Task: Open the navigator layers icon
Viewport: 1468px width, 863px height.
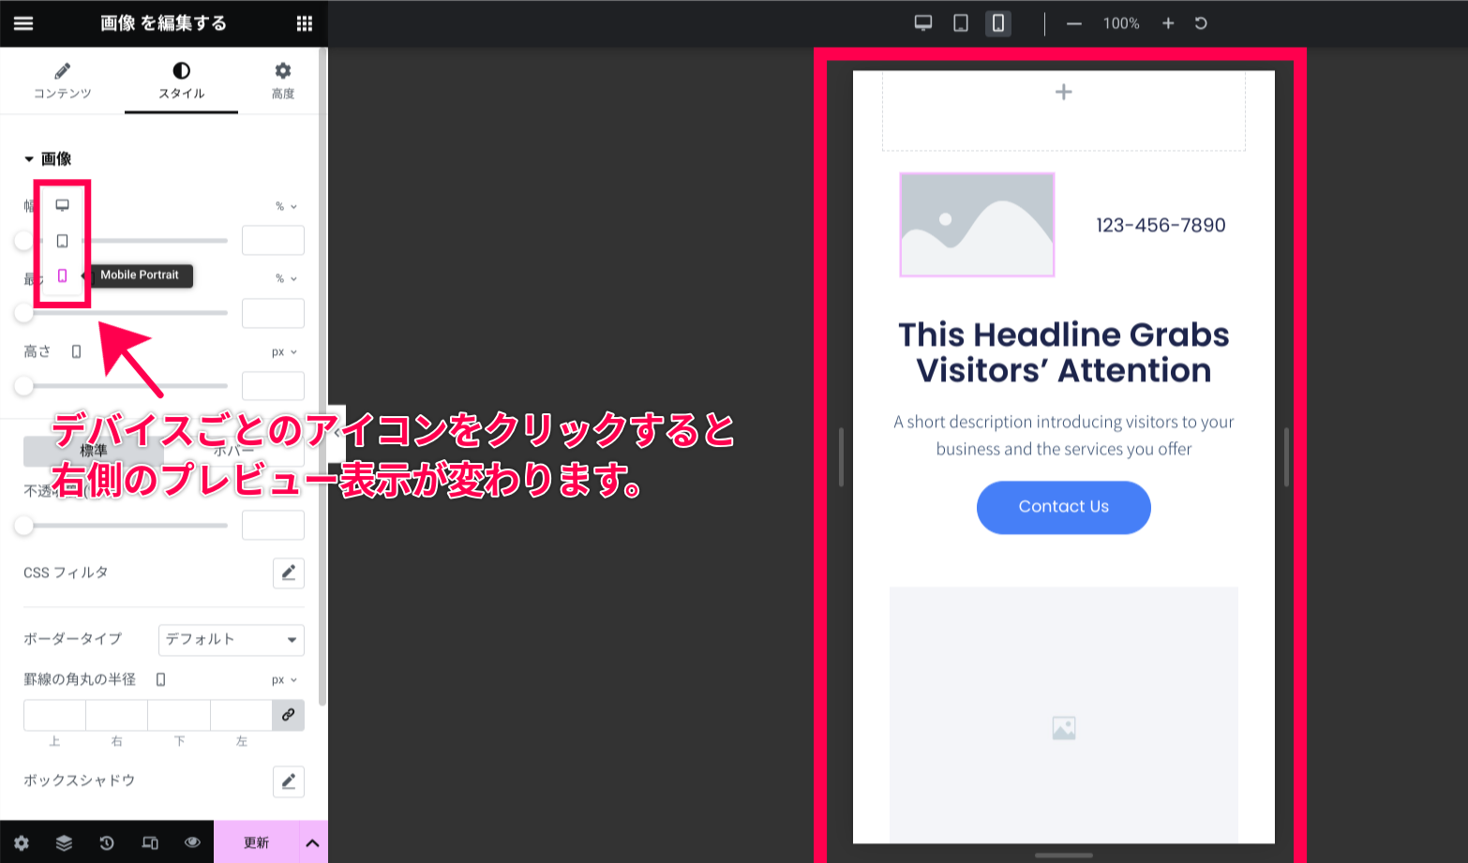Action: pos(64,842)
